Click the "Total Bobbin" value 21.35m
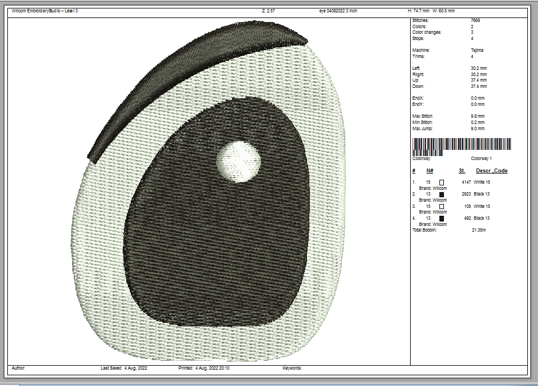The width and height of the screenshot is (538, 386). (x=479, y=230)
